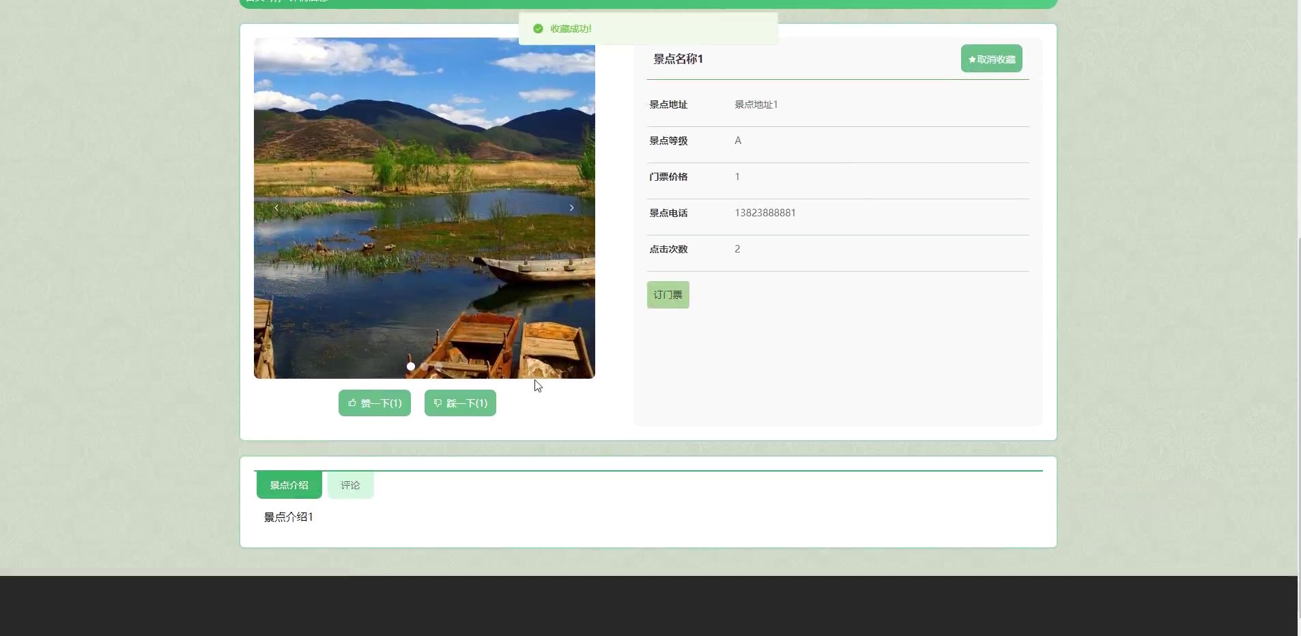The height and width of the screenshot is (636, 1301).
Task: Open the 评论 tab
Action: click(350, 485)
